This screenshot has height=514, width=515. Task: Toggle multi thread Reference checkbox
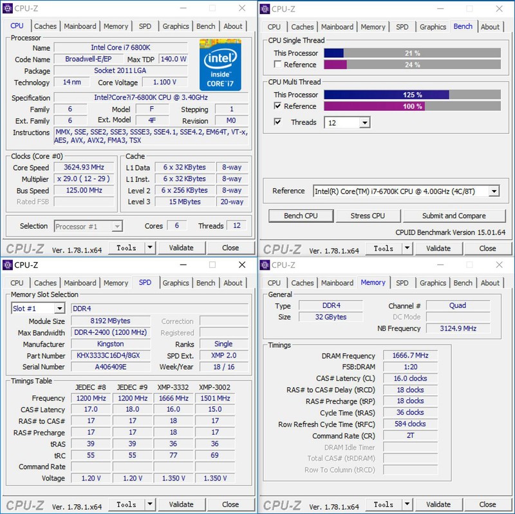point(277,106)
